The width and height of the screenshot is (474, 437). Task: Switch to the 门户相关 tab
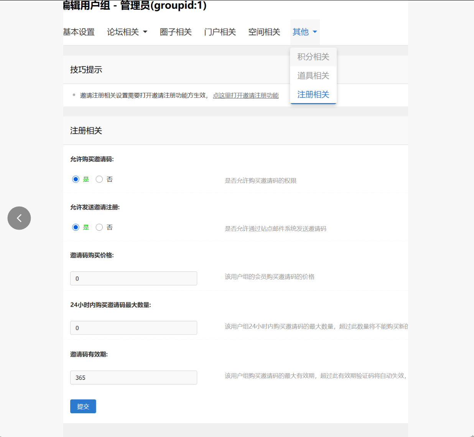pyautogui.click(x=220, y=32)
